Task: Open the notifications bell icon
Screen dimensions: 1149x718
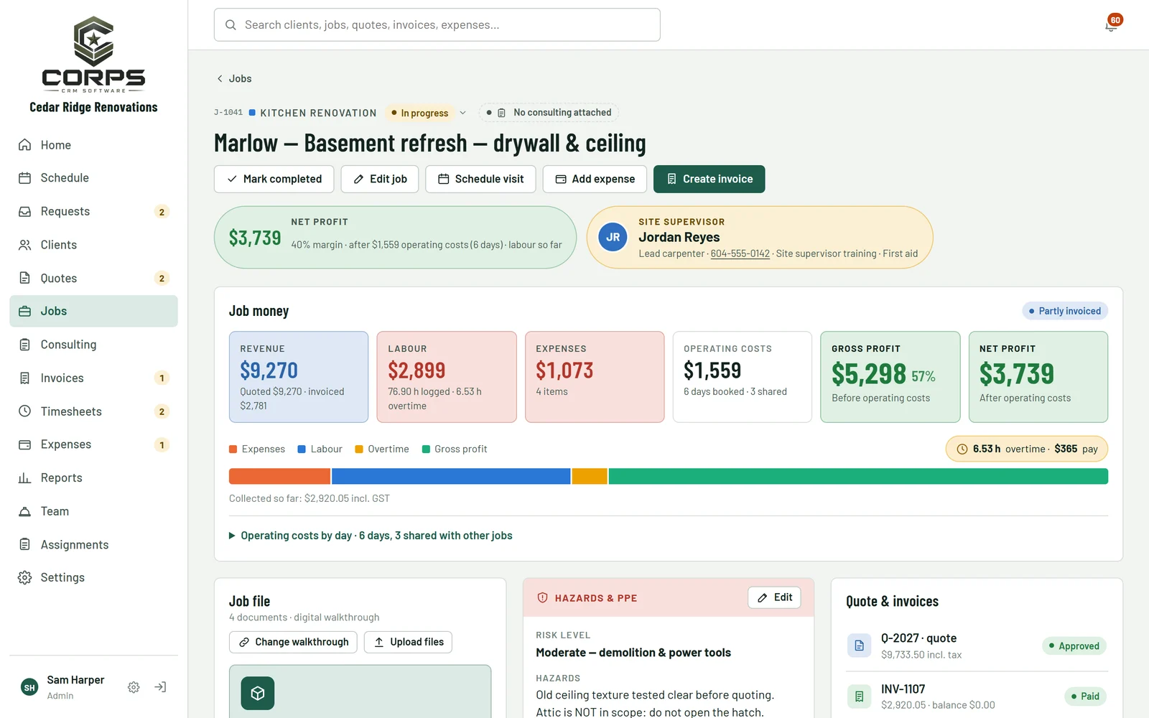Action: click(1111, 26)
